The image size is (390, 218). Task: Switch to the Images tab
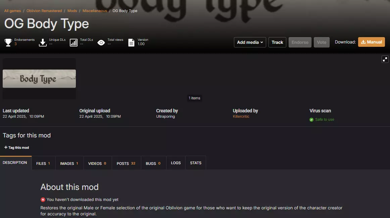[x=69, y=163]
